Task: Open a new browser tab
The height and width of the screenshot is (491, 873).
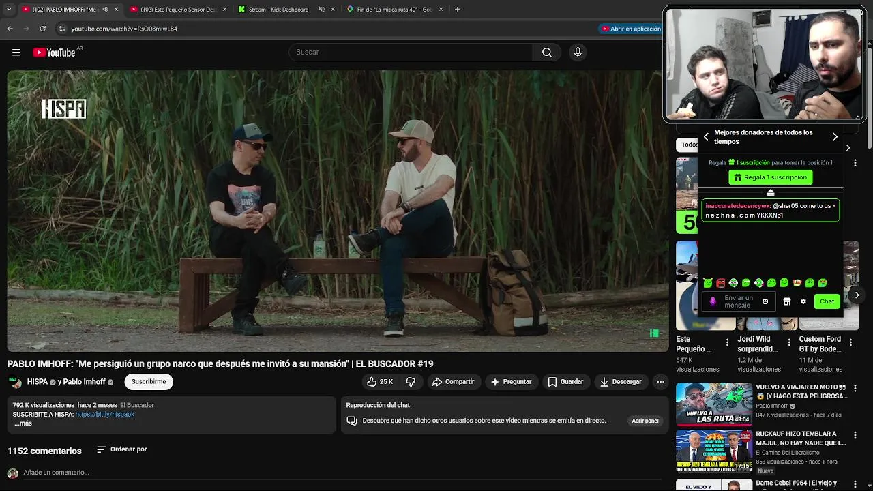Action: 457,10
